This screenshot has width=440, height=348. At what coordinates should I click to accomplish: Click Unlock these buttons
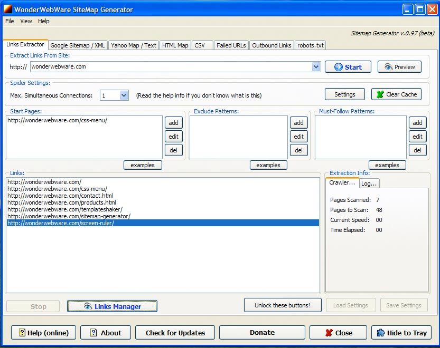tap(283, 305)
